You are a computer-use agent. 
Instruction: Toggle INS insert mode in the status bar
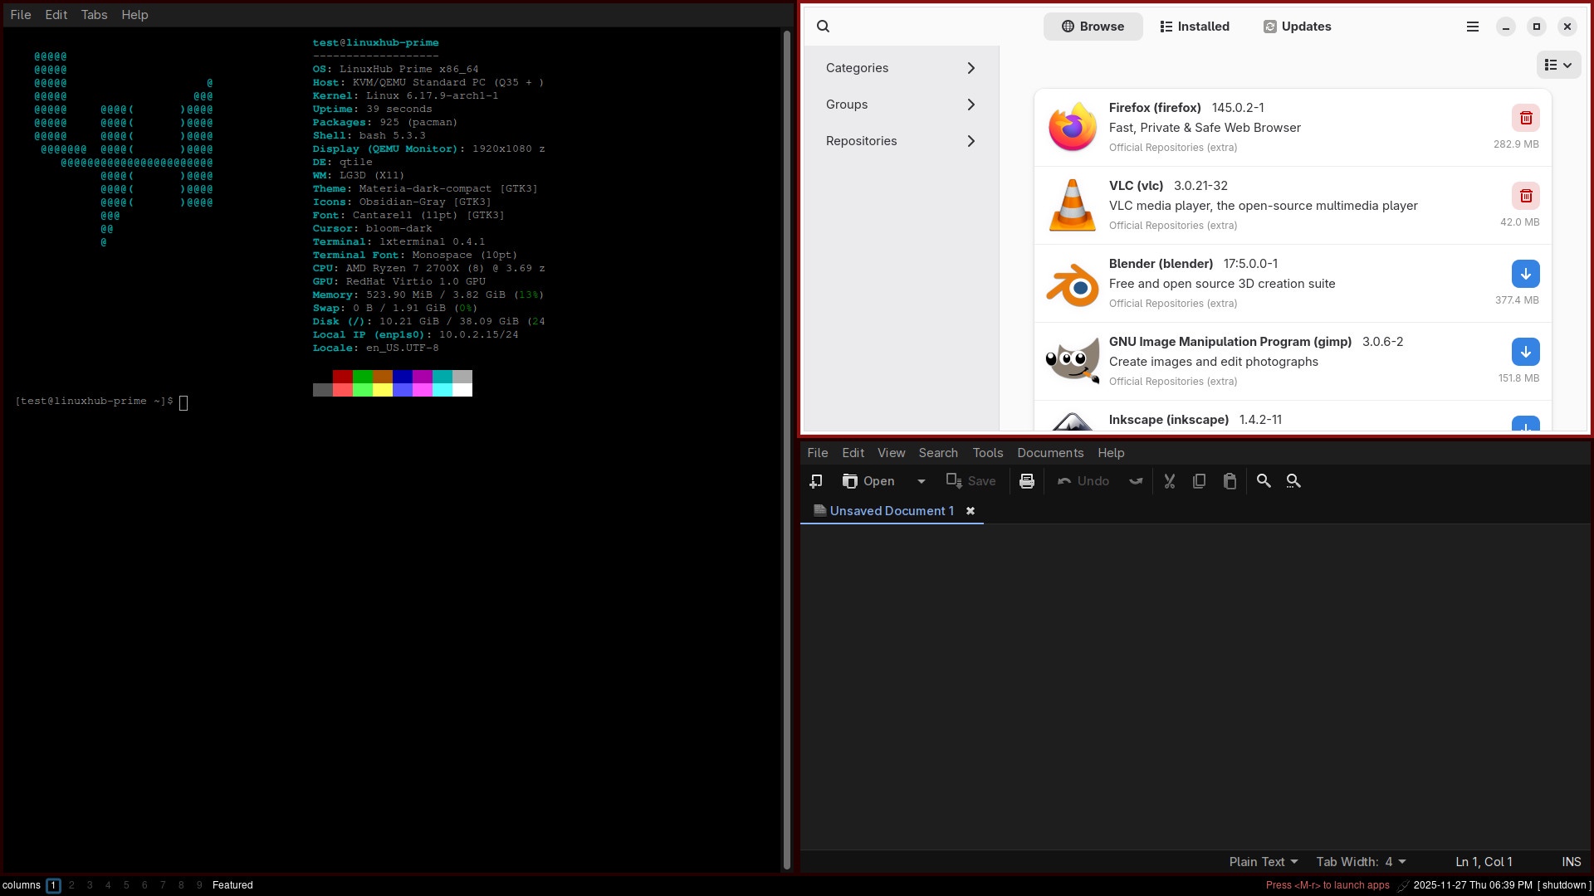pos(1571,862)
